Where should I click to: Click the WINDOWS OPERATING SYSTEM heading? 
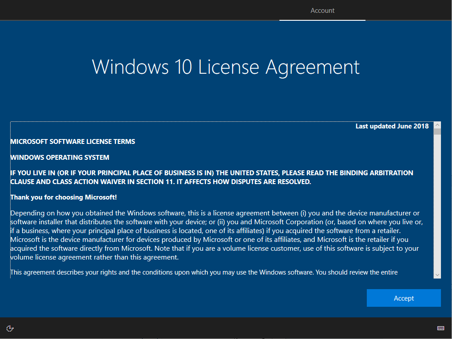coord(60,157)
